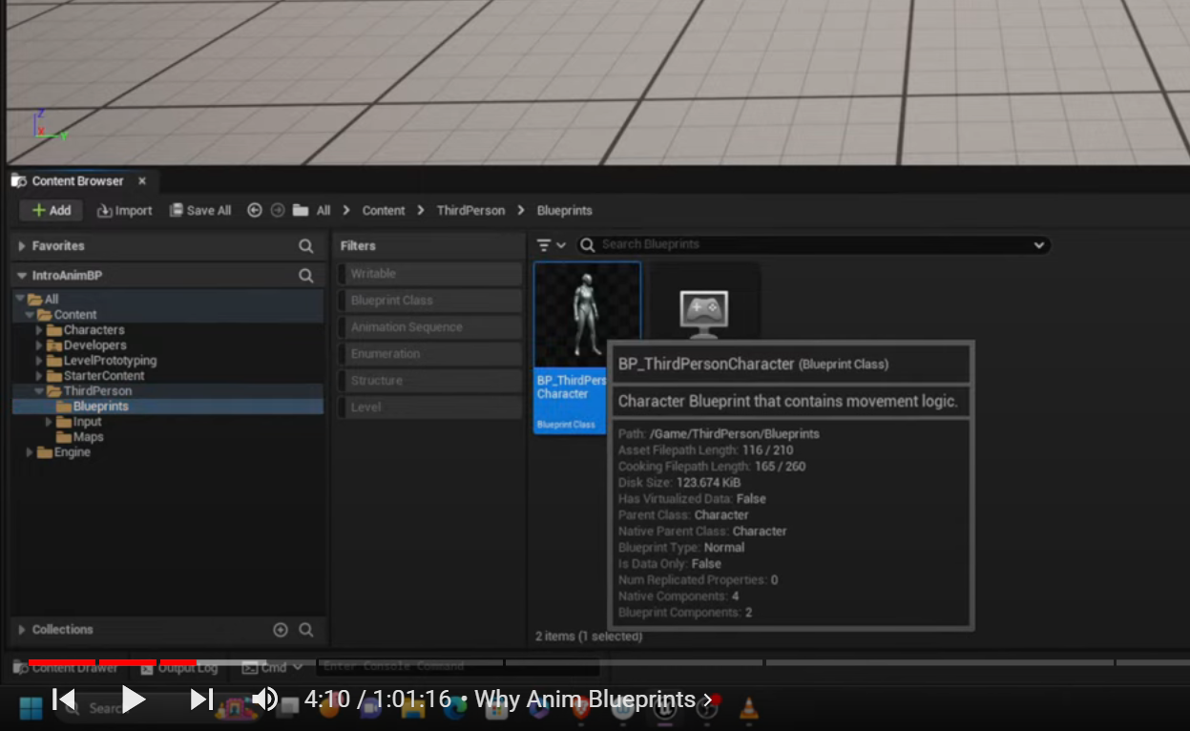The width and height of the screenshot is (1190, 731).
Task: Click Save All in Content Browser
Action: (200, 211)
